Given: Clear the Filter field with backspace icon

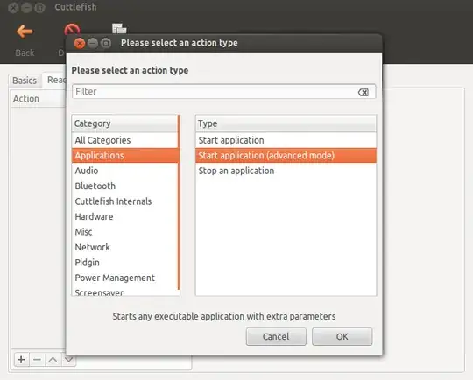Looking at the screenshot, I should tap(364, 92).
